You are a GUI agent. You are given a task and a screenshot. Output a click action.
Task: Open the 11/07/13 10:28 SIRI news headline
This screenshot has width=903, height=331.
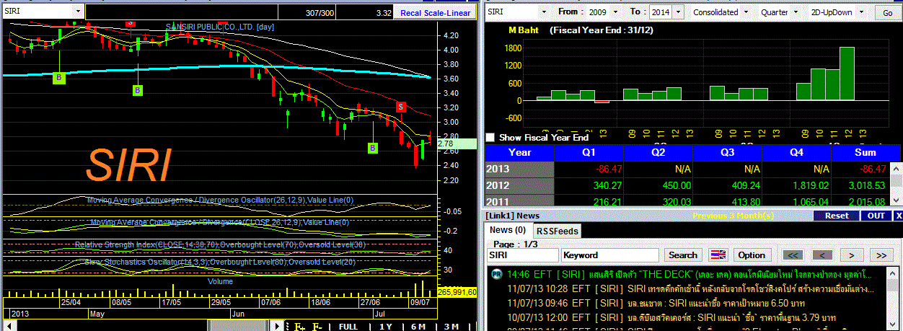point(690,289)
